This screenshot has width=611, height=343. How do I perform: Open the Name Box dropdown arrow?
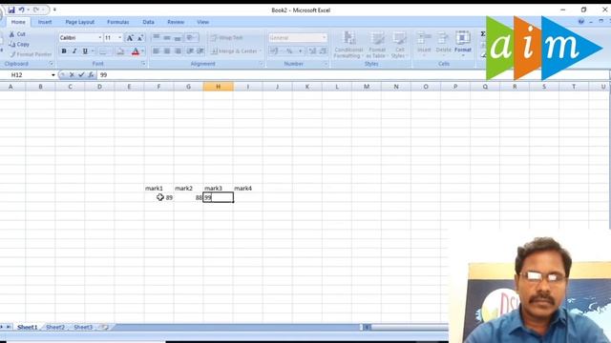click(53, 75)
